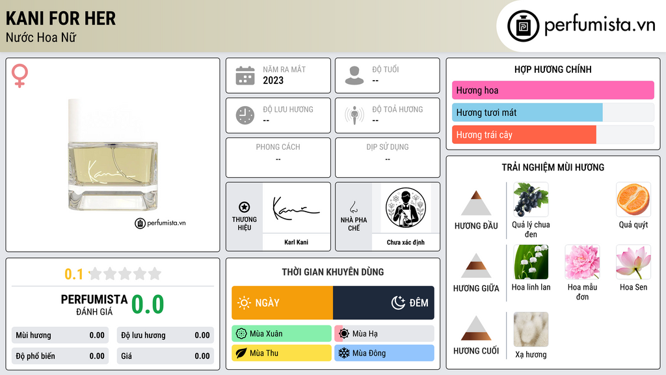The width and height of the screenshot is (666, 375).
Task: Click the Hoa linh lan note label
Action: pyautogui.click(x=531, y=287)
